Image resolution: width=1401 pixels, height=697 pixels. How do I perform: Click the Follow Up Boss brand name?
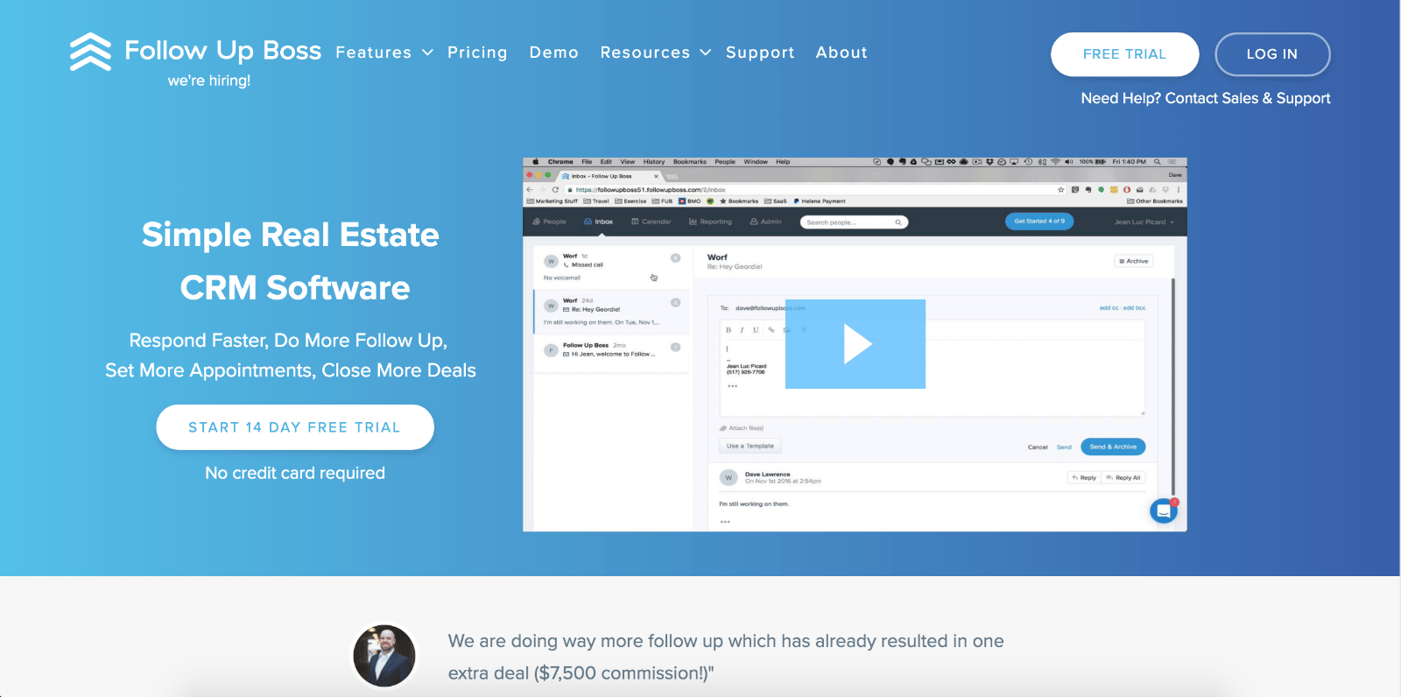pos(222,51)
